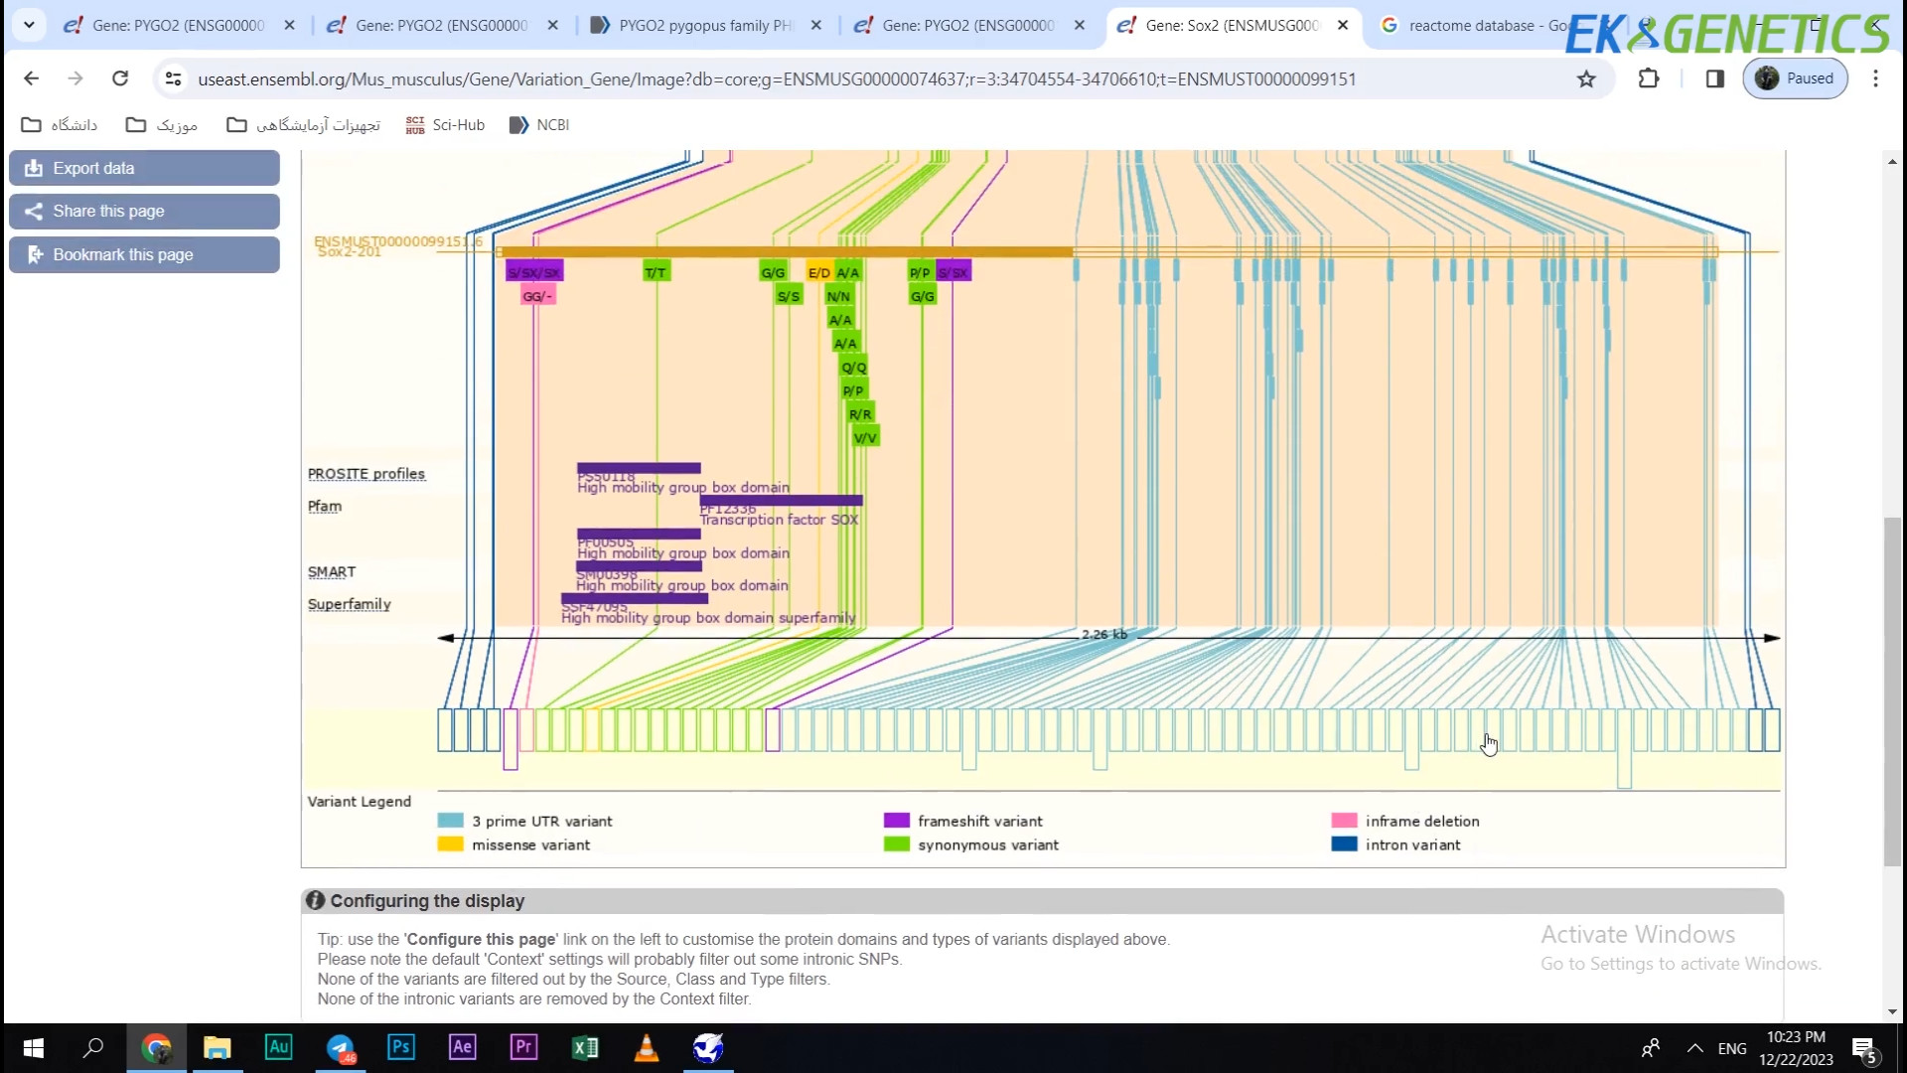Open the browser extensions puzzle icon
The height and width of the screenshot is (1073, 1907).
coord(1649,78)
